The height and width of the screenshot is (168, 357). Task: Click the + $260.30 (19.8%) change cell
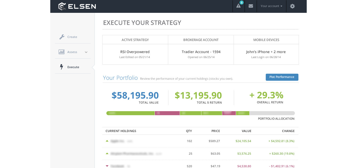pyautogui.click(x=282, y=154)
